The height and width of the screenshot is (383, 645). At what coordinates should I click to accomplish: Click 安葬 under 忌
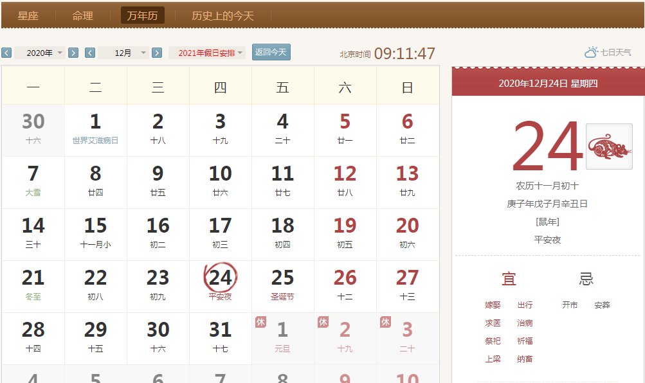click(602, 305)
